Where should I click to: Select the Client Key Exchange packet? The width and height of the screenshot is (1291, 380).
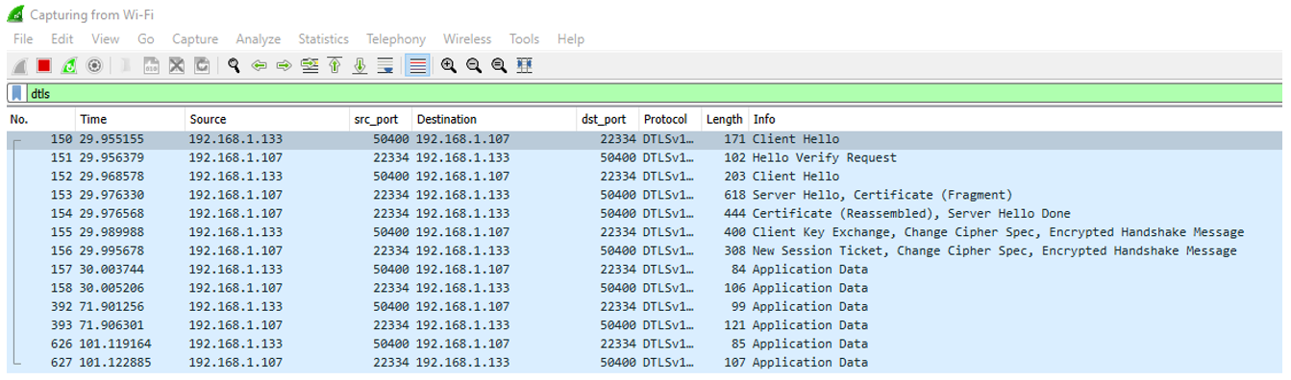(x=644, y=233)
